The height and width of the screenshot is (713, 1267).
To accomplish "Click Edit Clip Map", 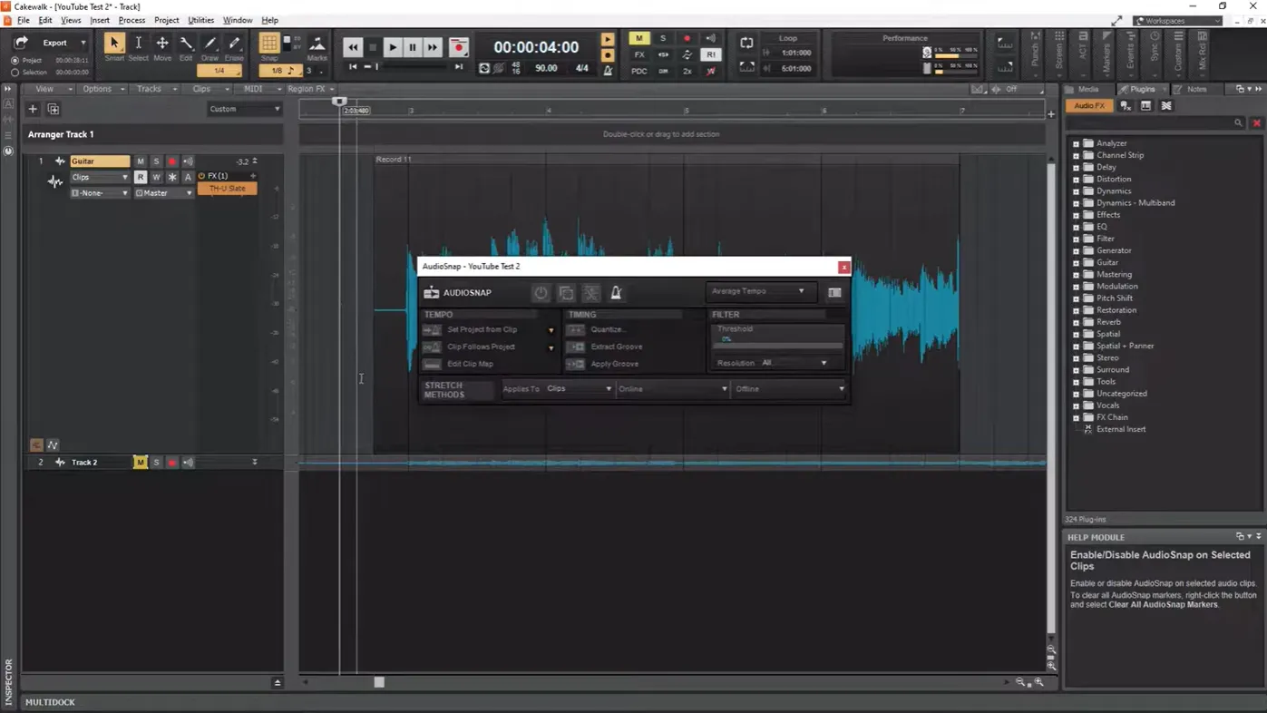I will (470, 364).
